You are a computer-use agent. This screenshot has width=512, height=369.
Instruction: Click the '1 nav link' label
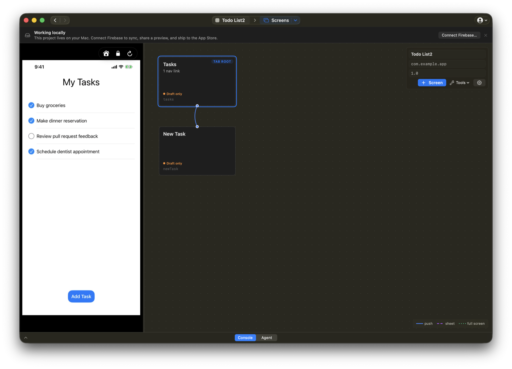click(x=172, y=71)
